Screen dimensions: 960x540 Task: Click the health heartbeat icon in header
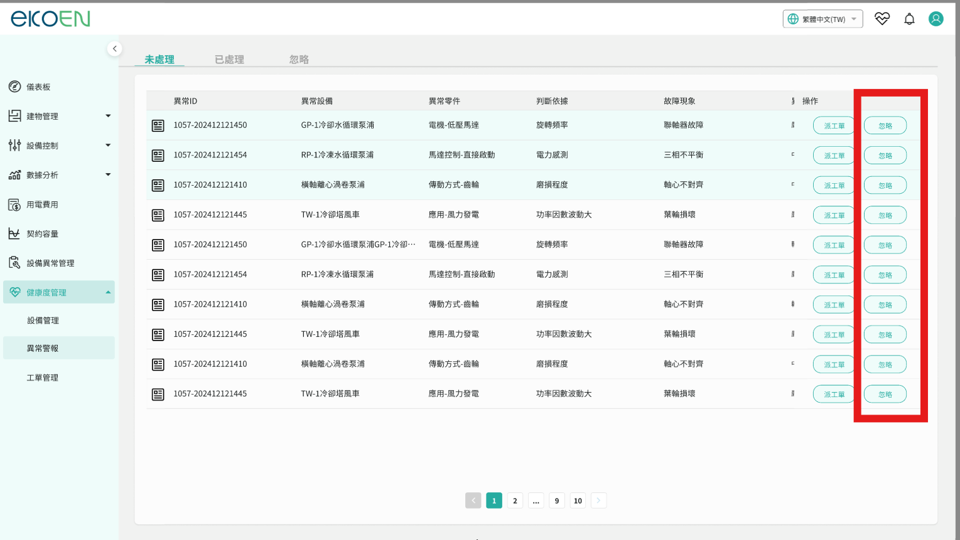[882, 19]
